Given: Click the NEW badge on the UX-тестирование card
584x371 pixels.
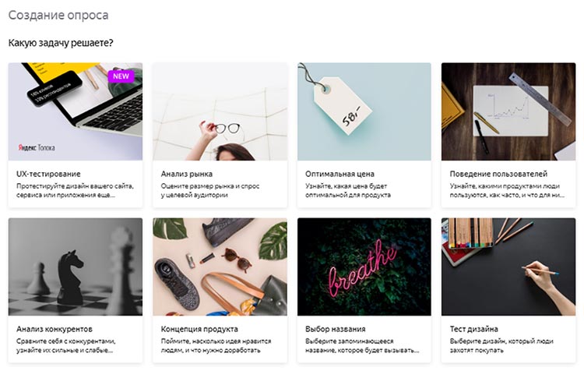Looking at the screenshot, I should tap(121, 76).
